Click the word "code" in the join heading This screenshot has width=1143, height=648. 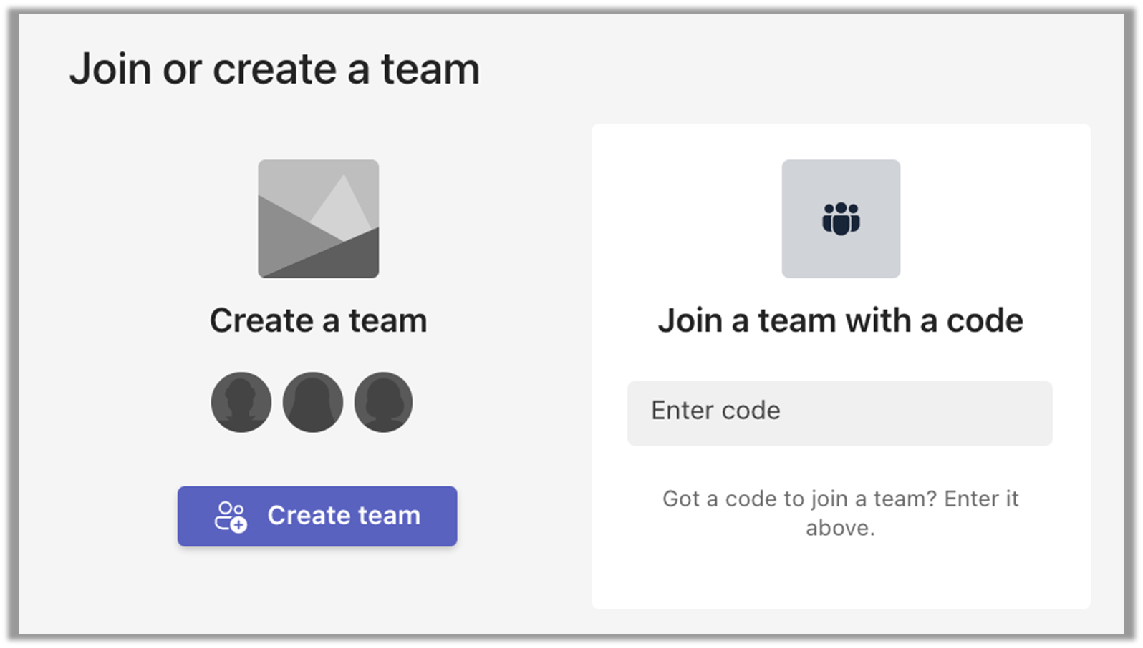985,320
